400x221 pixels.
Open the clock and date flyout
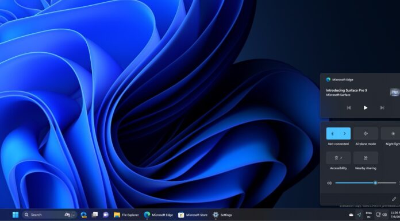pyautogui.click(x=395, y=215)
